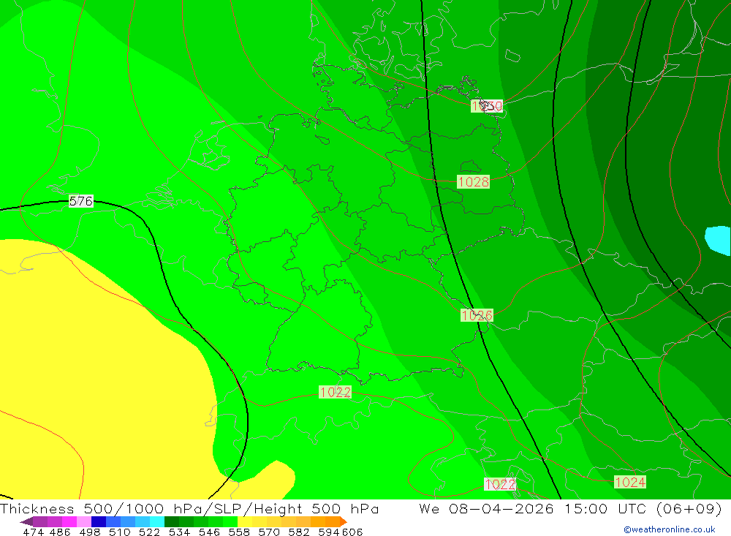Click the legend value 570
731x536 pixels.
268,532
